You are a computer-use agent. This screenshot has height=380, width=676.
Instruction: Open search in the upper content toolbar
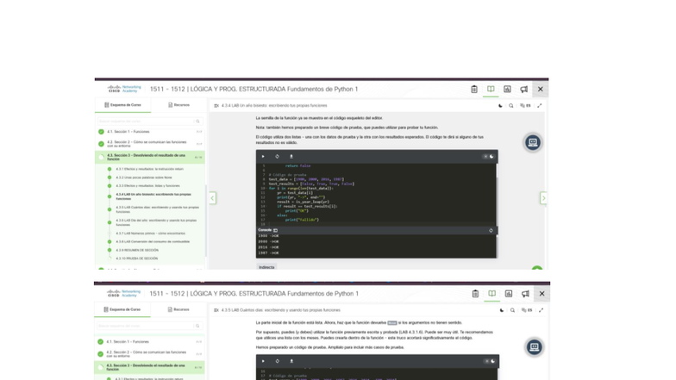(510, 106)
